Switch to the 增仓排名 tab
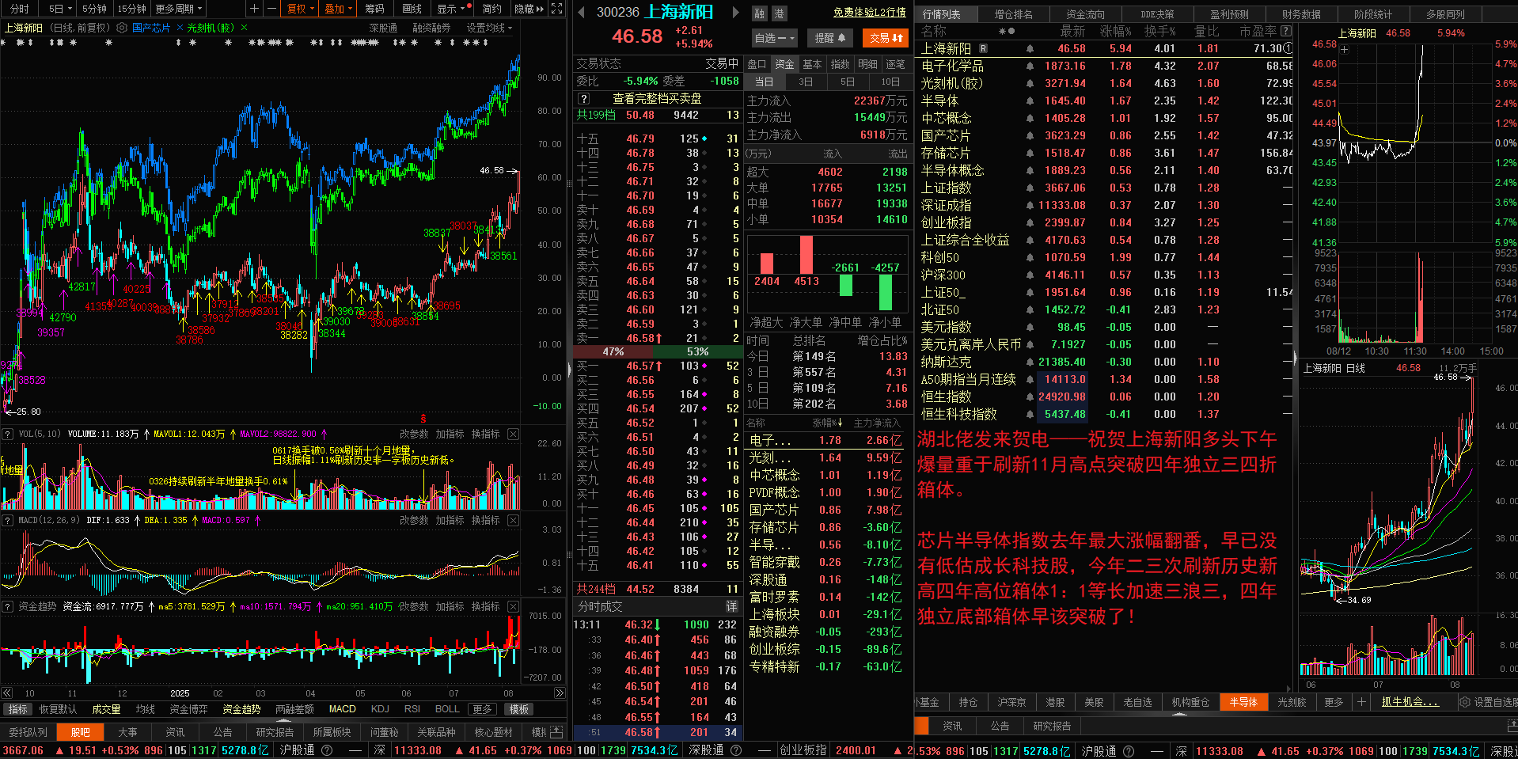This screenshot has height=759, width=1518. coord(1013,14)
